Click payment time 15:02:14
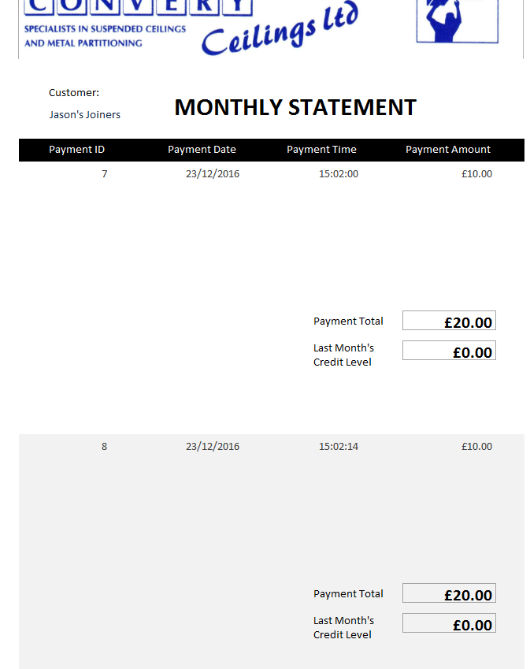Image resolution: width=530 pixels, height=669 pixels. tap(339, 446)
